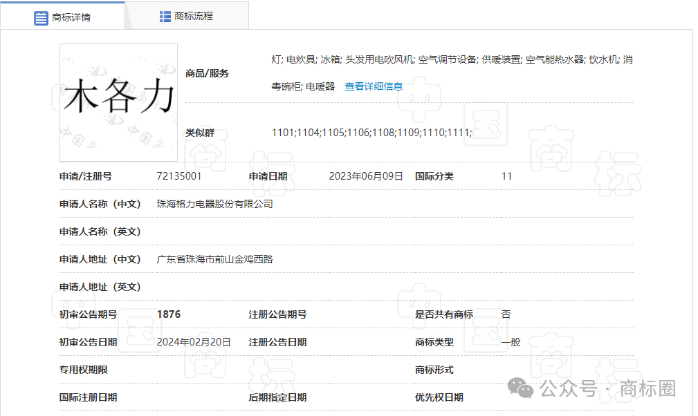Open the 查看详细信息 link

coord(374,86)
